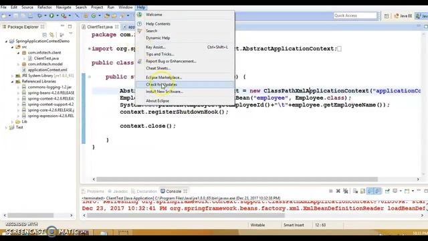
Task: Close the ClientTest.java editor tab
Action: point(116,27)
